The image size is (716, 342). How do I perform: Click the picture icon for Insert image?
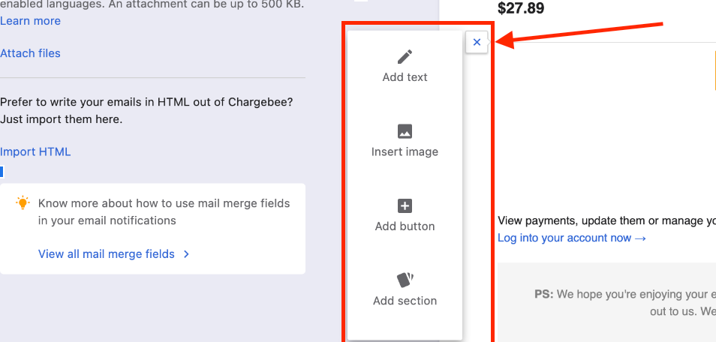[x=405, y=131]
